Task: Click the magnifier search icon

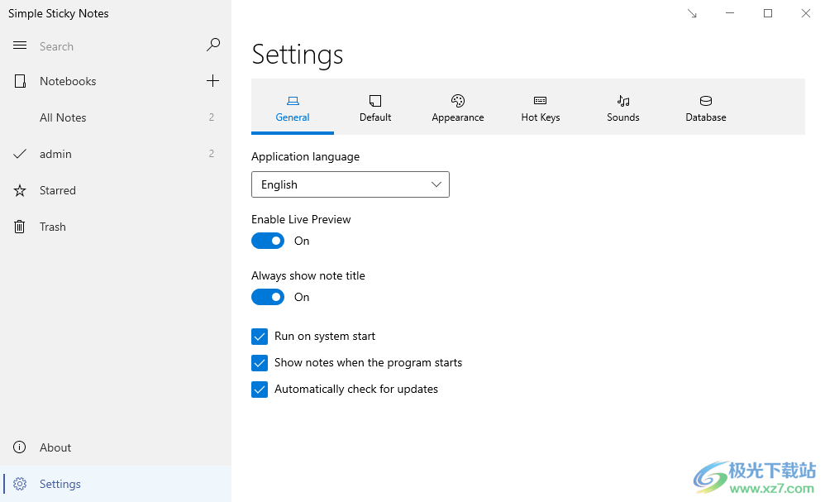Action: pyautogui.click(x=213, y=45)
